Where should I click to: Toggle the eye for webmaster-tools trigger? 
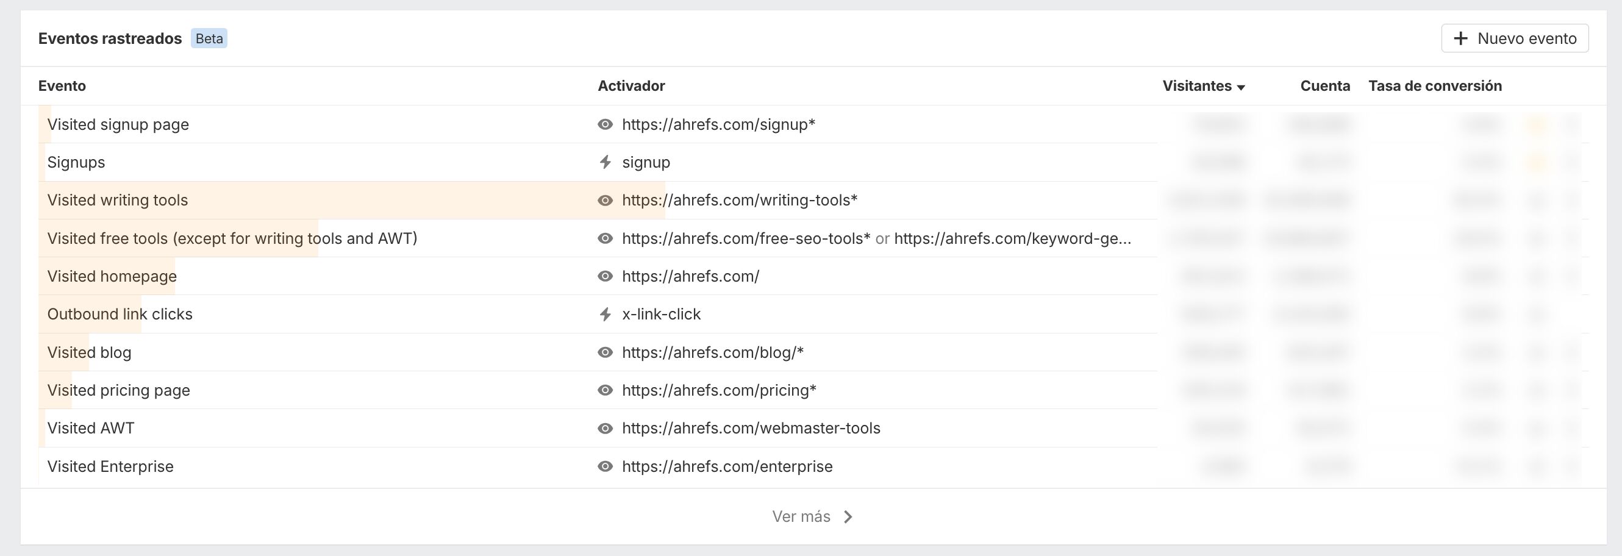click(x=605, y=427)
